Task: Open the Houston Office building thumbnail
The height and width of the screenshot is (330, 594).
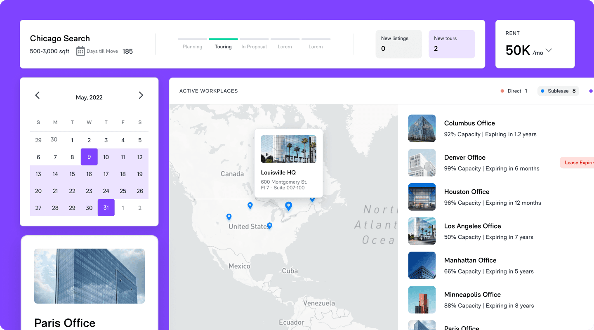Action: 422,197
